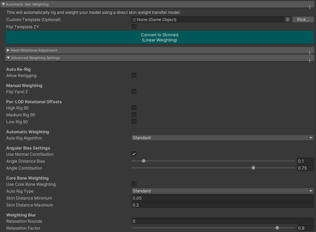Image resolution: width=316 pixels, height=232 pixels.
Task: Open the Auto Rig Algorithm dropdown
Action: [223, 138]
